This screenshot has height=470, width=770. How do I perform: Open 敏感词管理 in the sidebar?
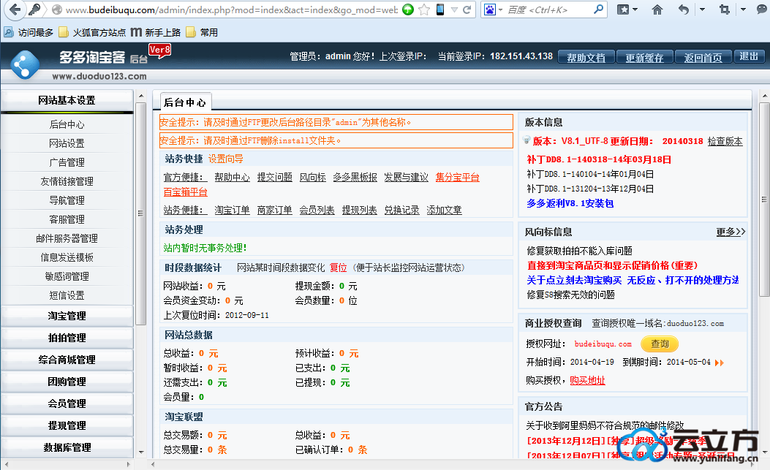(67, 276)
